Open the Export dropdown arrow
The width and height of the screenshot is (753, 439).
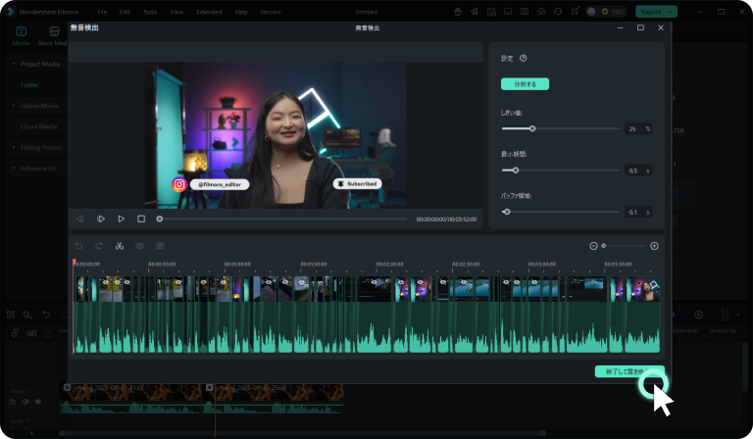tap(671, 12)
